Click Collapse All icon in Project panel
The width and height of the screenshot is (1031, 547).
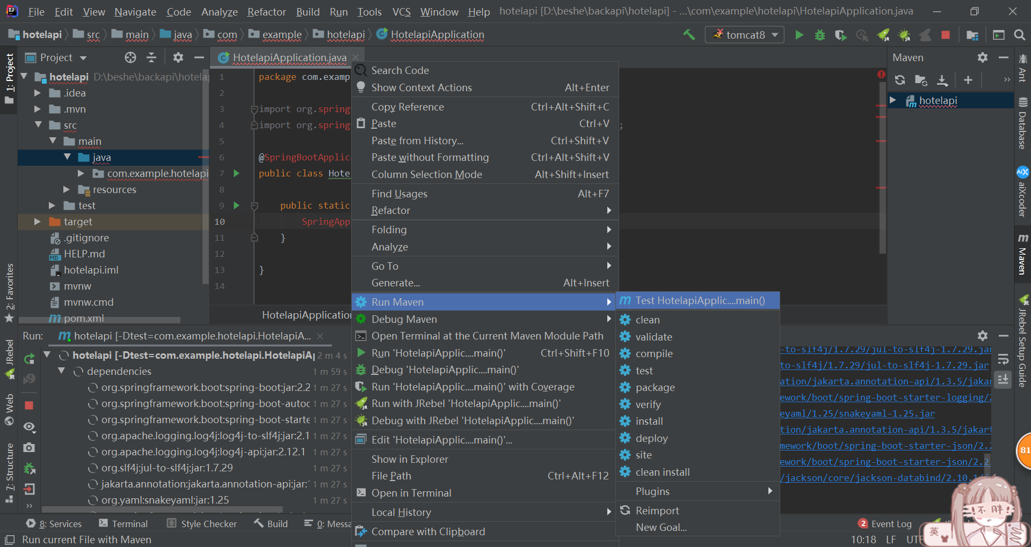tap(151, 57)
